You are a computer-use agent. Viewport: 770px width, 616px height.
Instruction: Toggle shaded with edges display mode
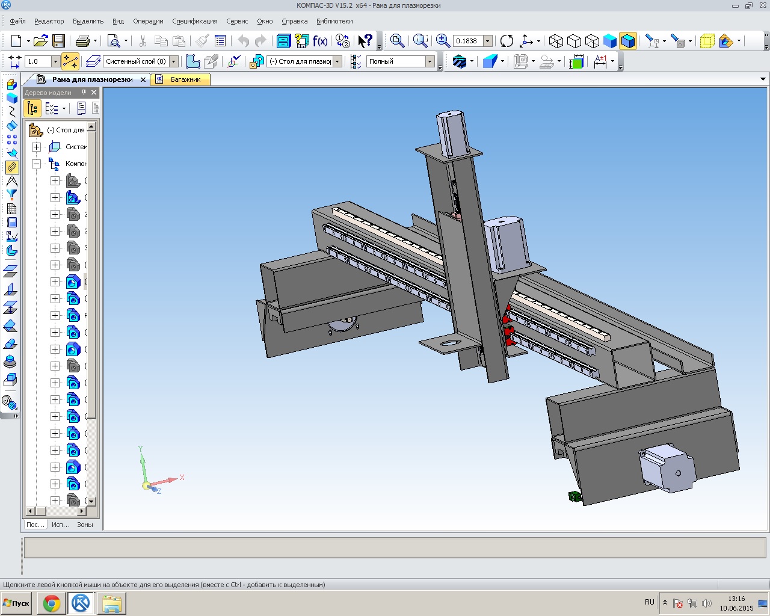click(628, 41)
